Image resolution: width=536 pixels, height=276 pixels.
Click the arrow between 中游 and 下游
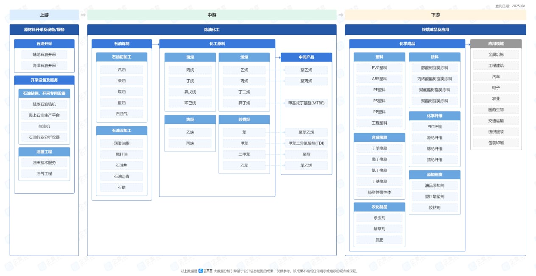coord(341,15)
